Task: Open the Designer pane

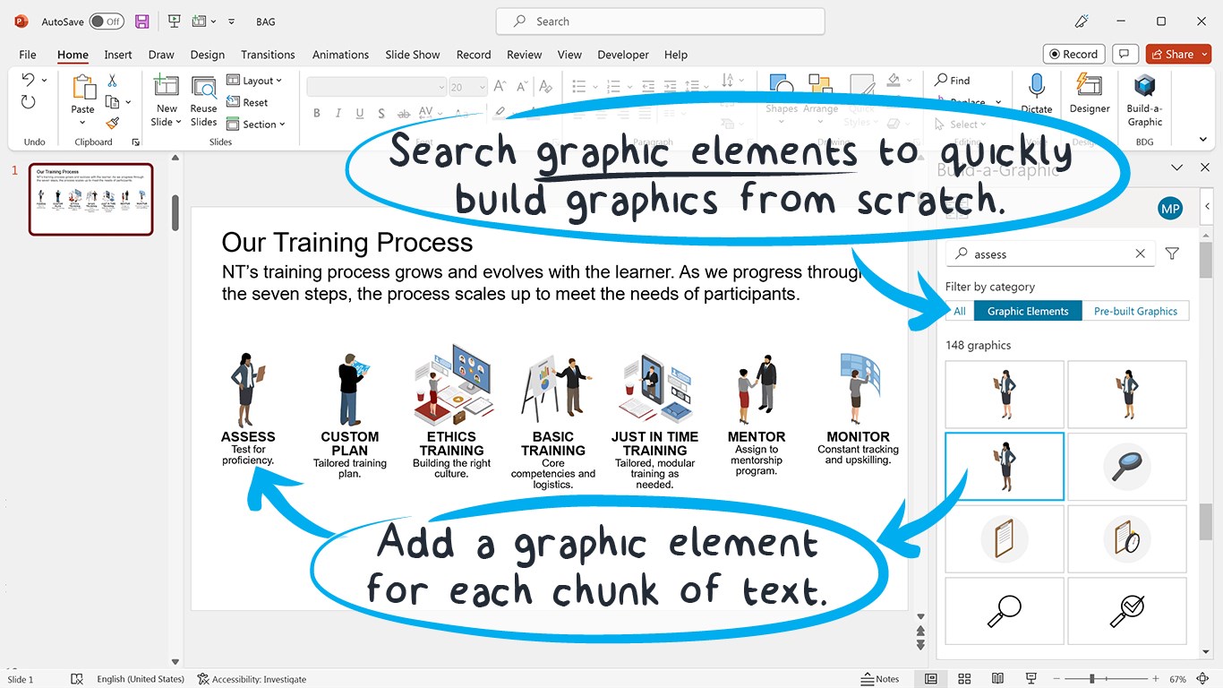Action: tap(1089, 93)
